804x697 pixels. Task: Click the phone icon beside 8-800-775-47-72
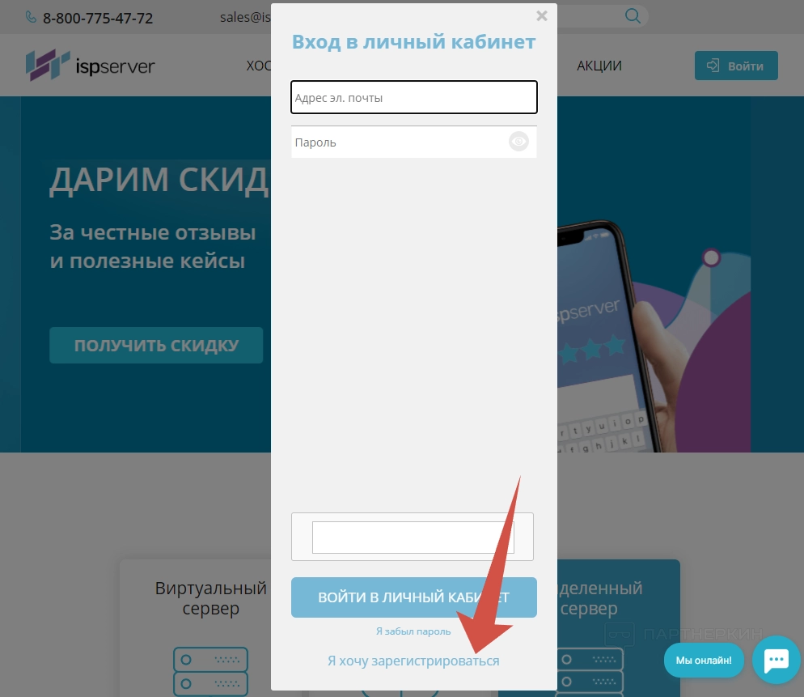[31, 18]
